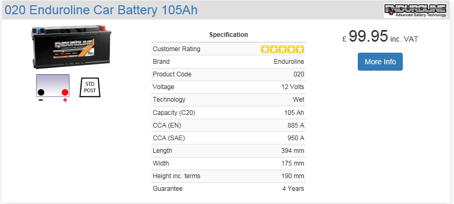The image size is (454, 204).
Task: Click the Product Code value 020
Action: [299, 74]
